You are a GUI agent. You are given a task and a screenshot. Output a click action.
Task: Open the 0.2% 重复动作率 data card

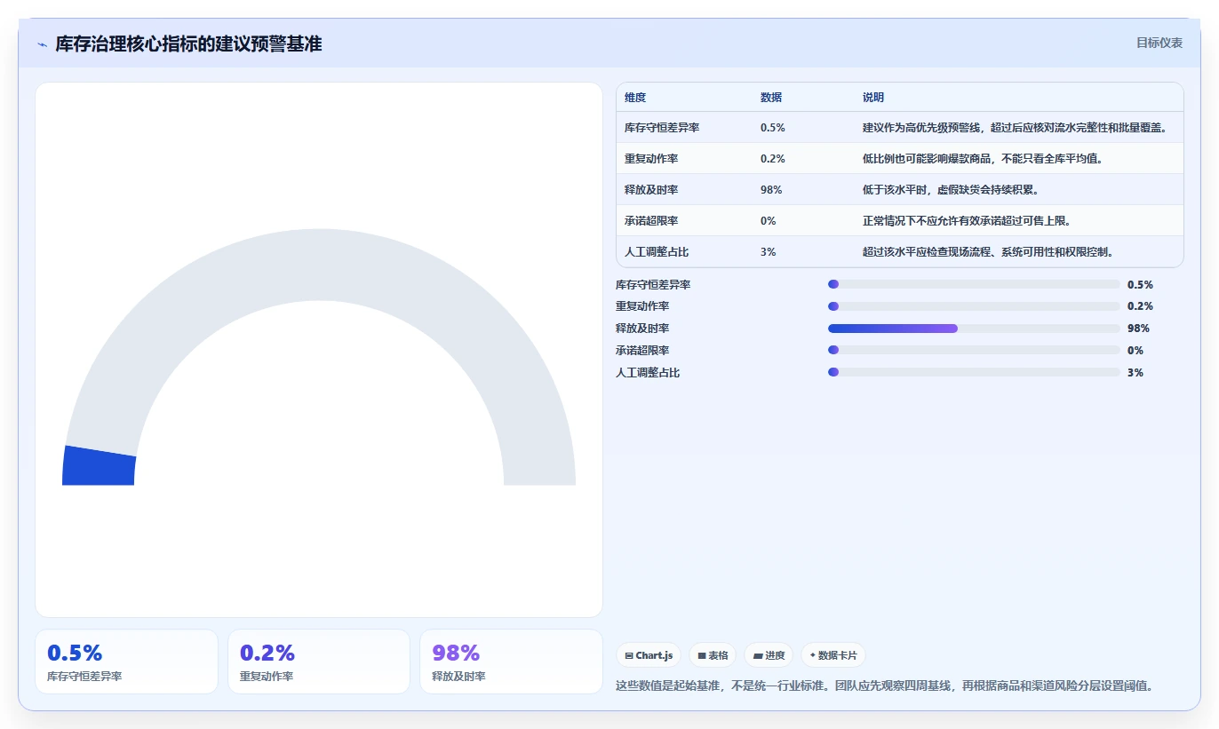tap(319, 662)
